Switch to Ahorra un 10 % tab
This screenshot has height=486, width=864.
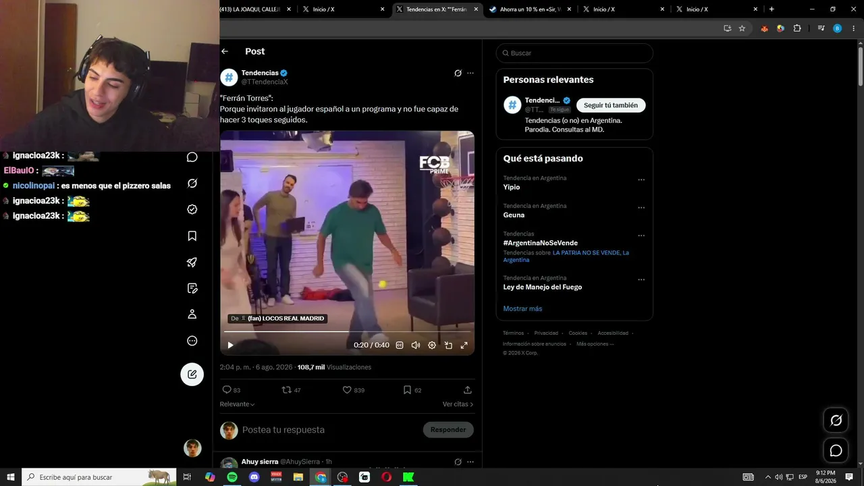[531, 9]
